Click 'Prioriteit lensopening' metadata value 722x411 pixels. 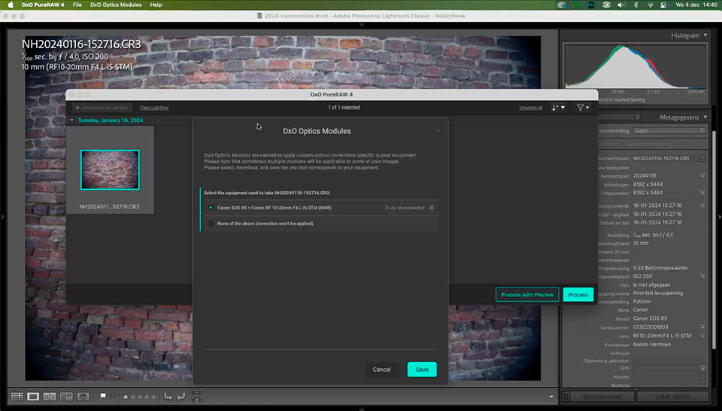[658, 293]
